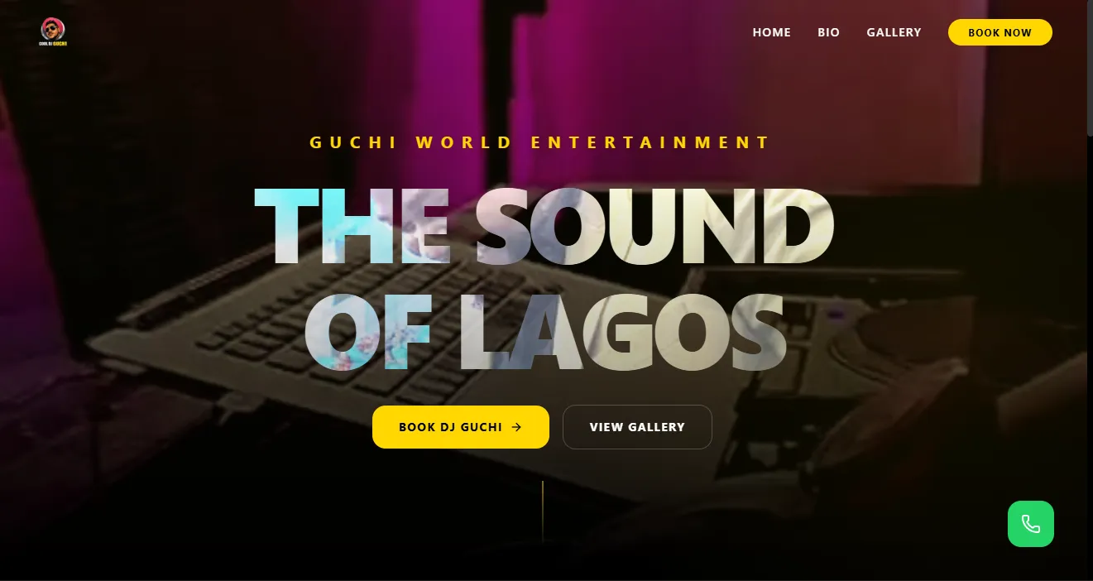The image size is (1093, 581).
Task: Click the View Gallery button
Action: [637, 427]
